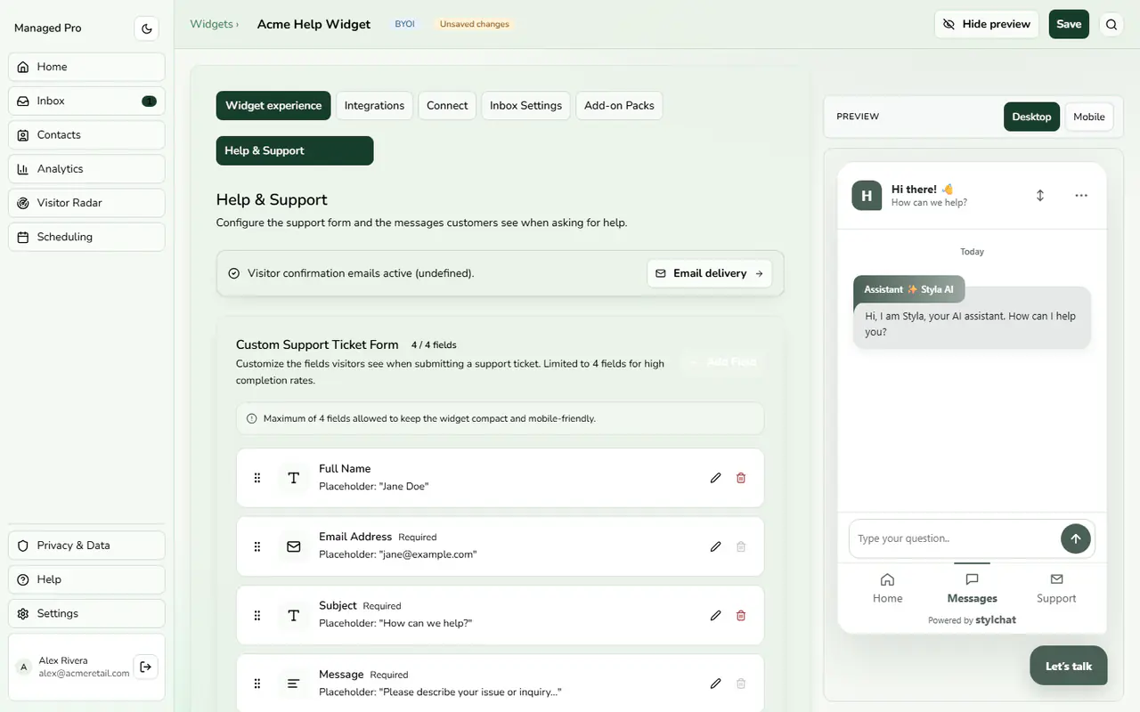
Task: Focus the "Type your question.." input
Action: [954, 538]
